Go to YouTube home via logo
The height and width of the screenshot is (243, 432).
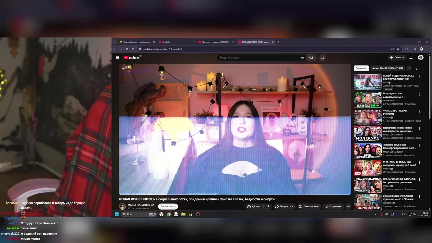[131, 58]
